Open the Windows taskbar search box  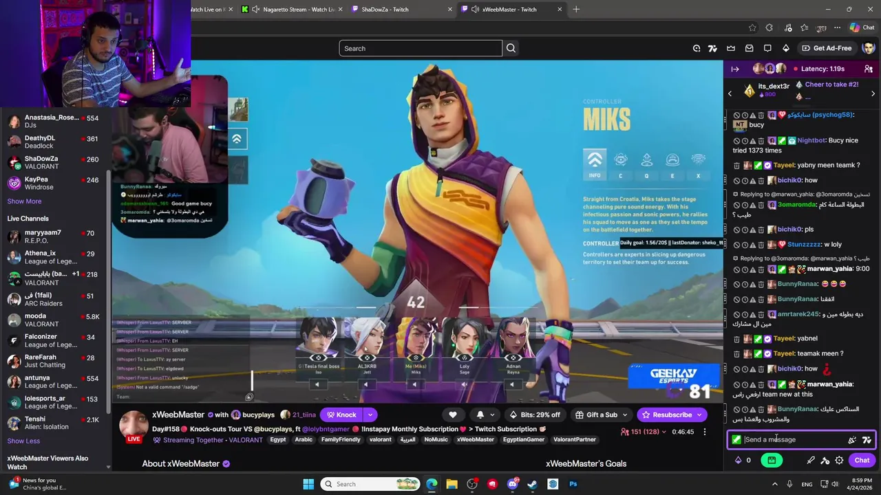click(x=369, y=484)
